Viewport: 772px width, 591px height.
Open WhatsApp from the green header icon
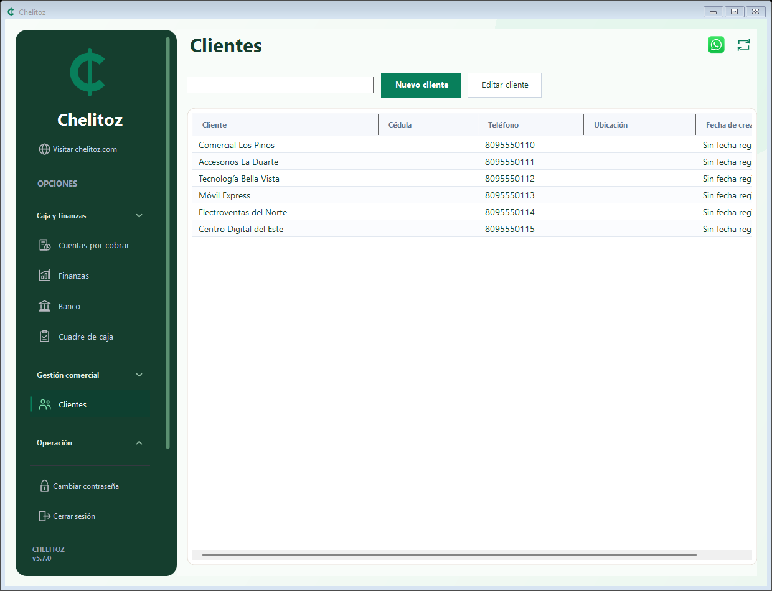716,45
